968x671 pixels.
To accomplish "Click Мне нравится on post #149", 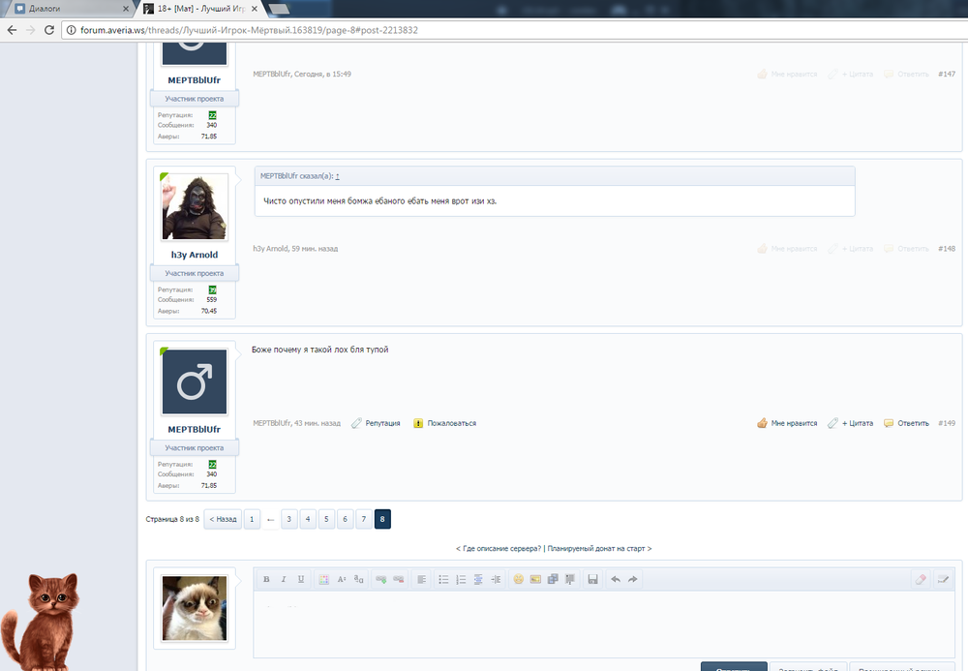I will click(x=787, y=423).
